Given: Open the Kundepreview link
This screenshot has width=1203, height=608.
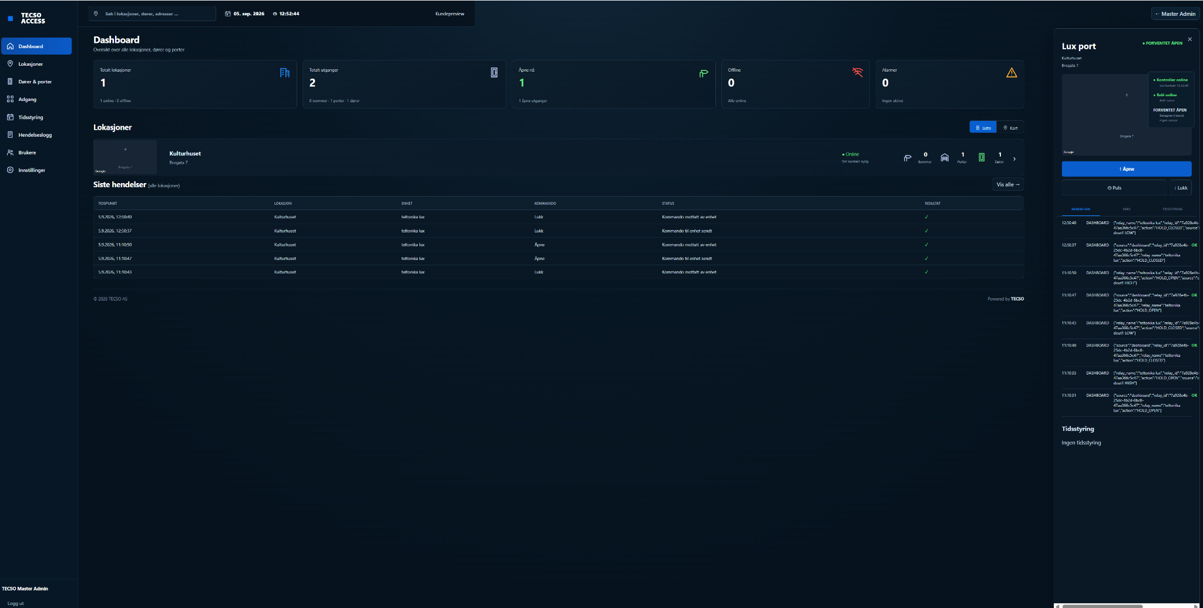Looking at the screenshot, I should tap(450, 13).
